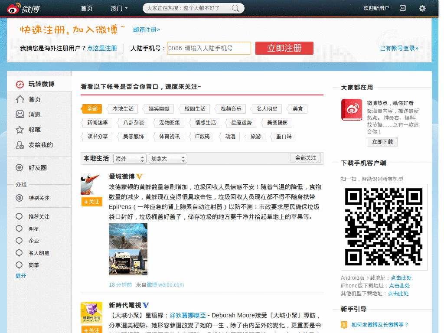This screenshot has width=444, height=333.
Task: Click the Android download 点击此处 link
Action: (401, 278)
